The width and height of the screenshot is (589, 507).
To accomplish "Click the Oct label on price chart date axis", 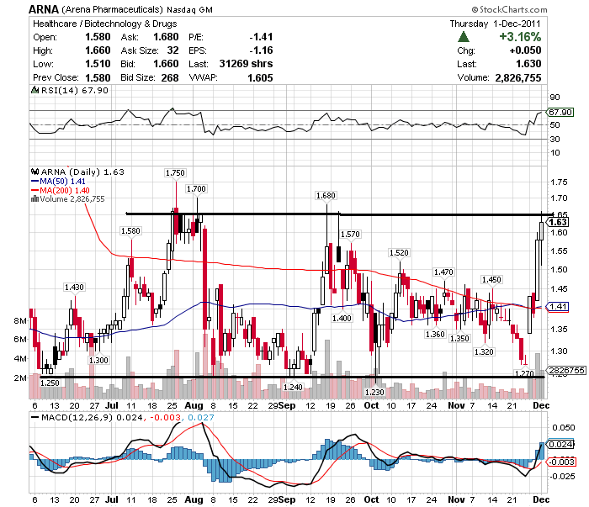I will (x=372, y=405).
